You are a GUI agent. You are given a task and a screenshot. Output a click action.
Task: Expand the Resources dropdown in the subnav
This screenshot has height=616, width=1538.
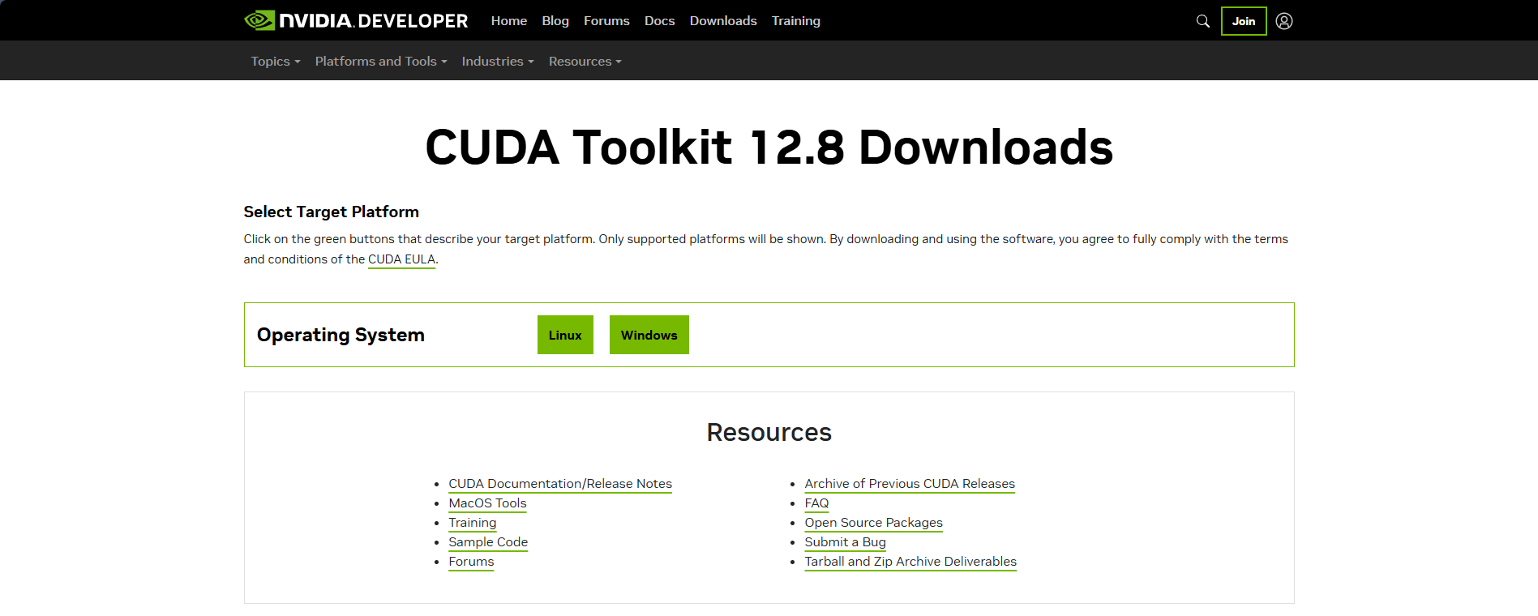point(585,62)
